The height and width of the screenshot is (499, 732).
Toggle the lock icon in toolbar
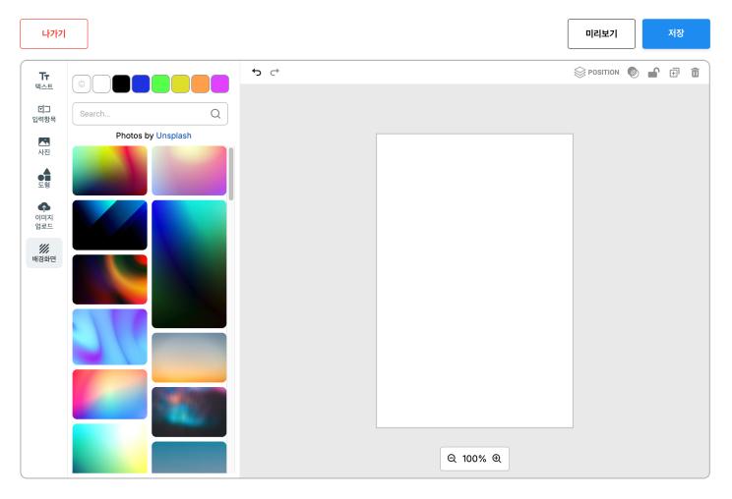click(653, 72)
